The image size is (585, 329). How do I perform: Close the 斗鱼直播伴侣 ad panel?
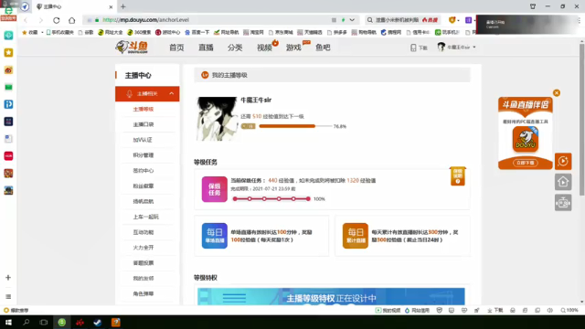557,93
